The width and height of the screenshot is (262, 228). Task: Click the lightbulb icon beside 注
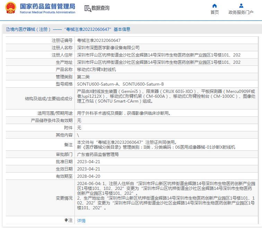[x=66, y=220]
